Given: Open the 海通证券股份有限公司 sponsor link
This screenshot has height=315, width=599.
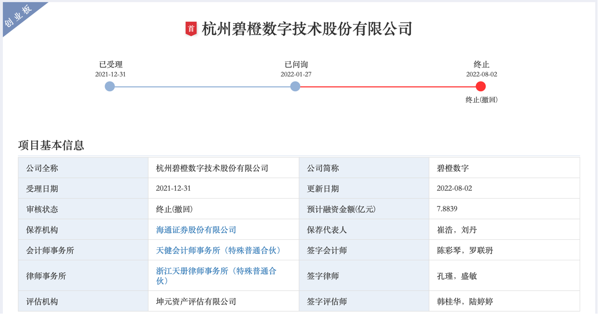Looking at the screenshot, I should [x=196, y=229].
